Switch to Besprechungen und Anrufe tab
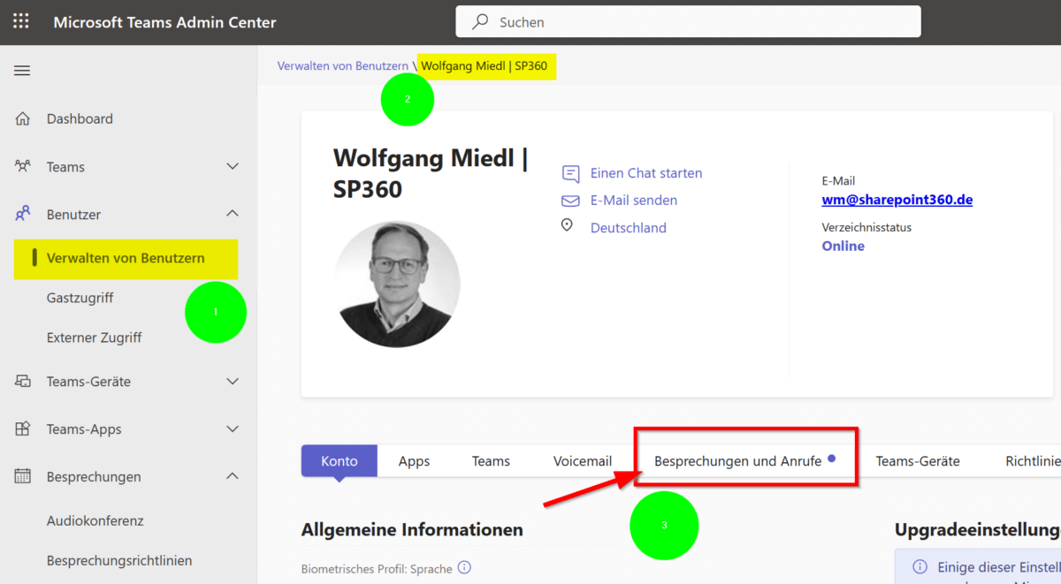The height and width of the screenshot is (584, 1061). (x=737, y=461)
